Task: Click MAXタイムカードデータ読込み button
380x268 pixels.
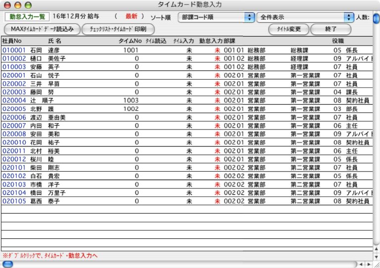Action: pyautogui.click(x=42, y=29)
